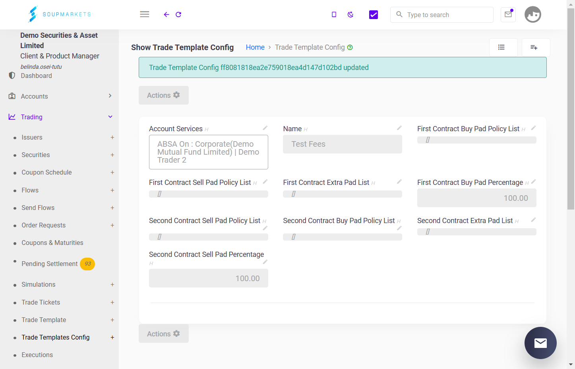Image resolution: width=575 pixels, height=369 pixels.
Task: Expand the Order Requests plus icon
Action: coord(112,225)
